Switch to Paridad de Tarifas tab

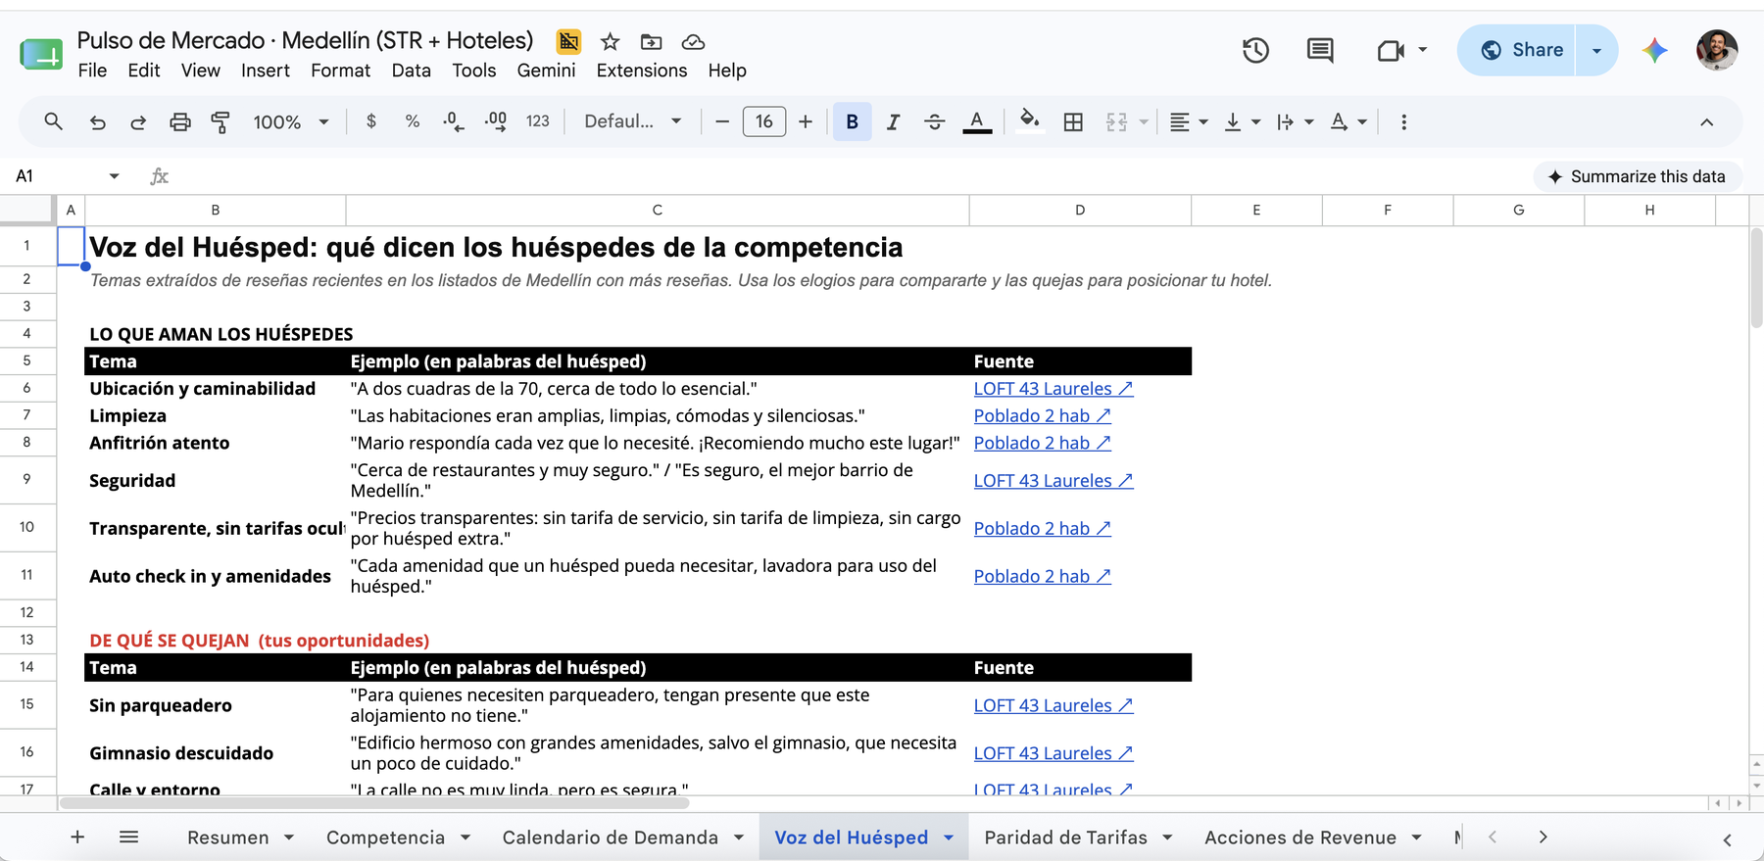click(1065, 837)
